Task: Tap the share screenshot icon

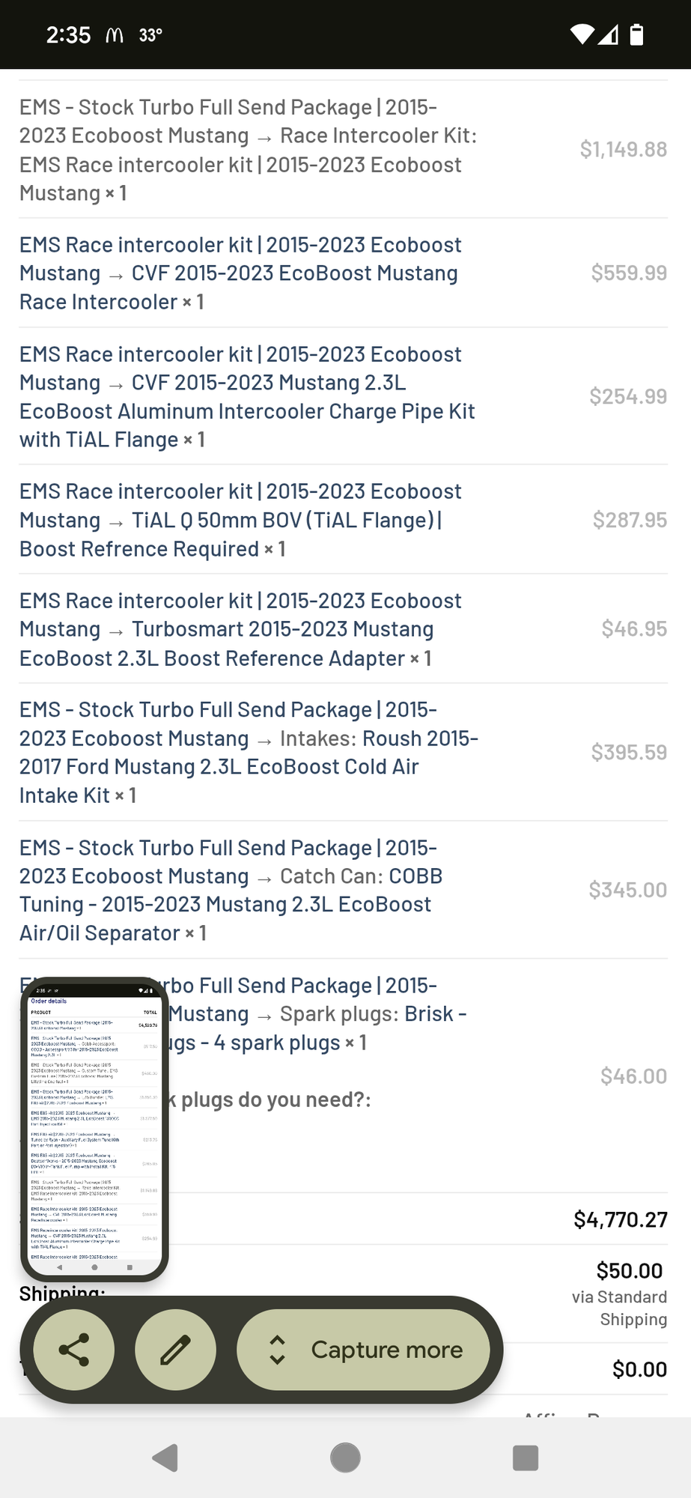Action: click(x=74, y=1350)
